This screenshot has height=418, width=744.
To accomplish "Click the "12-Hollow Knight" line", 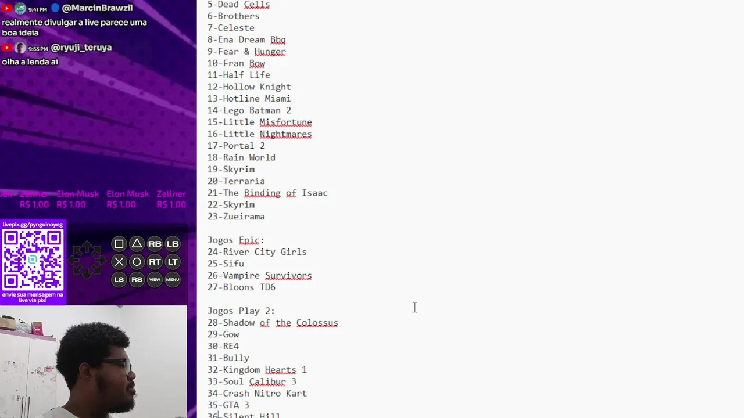I will pyautogui.click(x=249, y=87).
